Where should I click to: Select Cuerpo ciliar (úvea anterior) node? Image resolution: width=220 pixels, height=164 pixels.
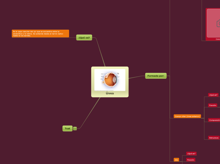click(187, 116)
